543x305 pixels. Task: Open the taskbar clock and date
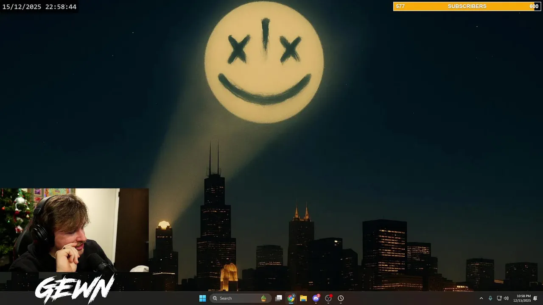click(x=522, y=298)
